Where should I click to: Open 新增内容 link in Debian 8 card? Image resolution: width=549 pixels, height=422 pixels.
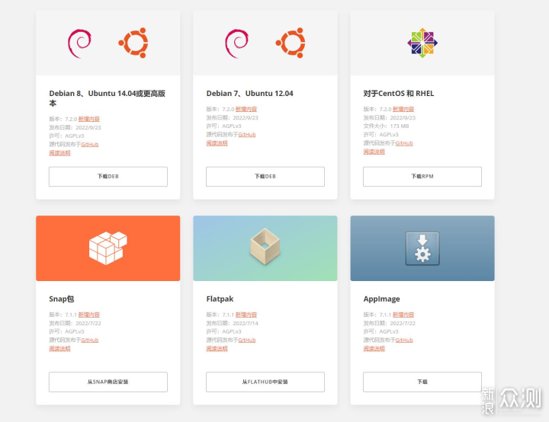89,119
